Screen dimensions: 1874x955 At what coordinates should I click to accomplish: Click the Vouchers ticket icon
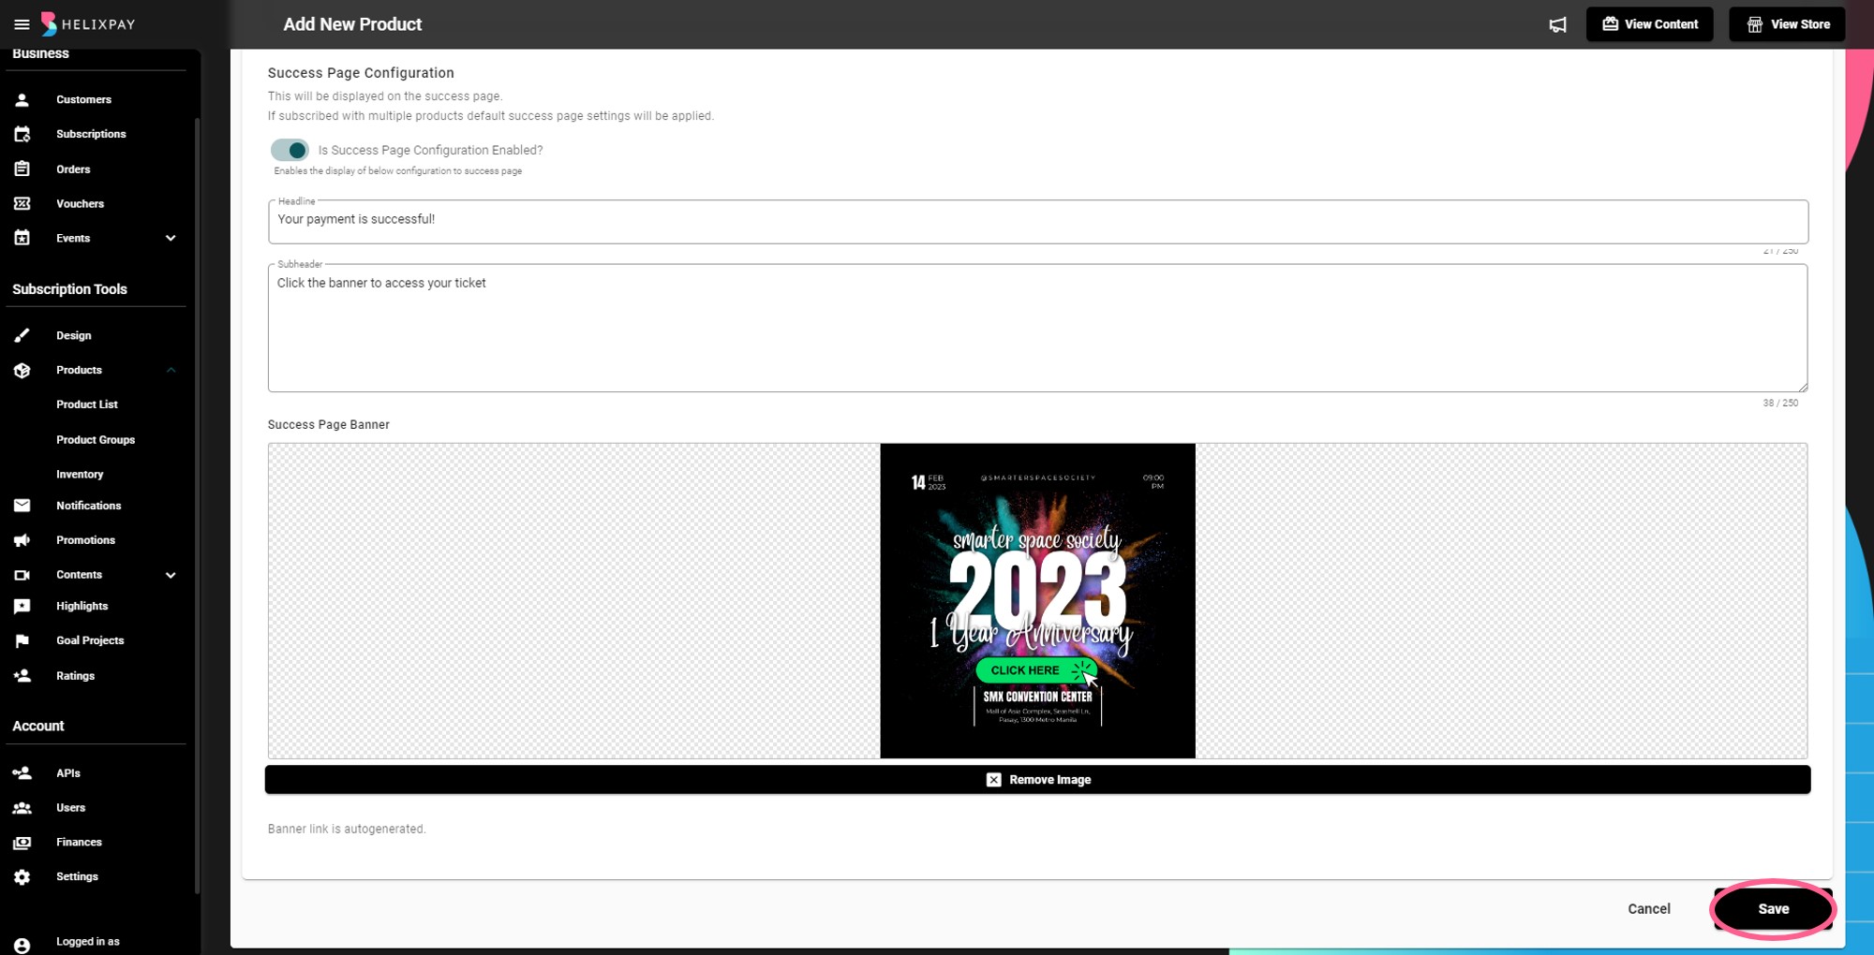point(22,203)
